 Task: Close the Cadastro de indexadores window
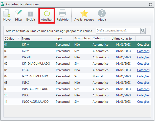[x=150, y=4]
